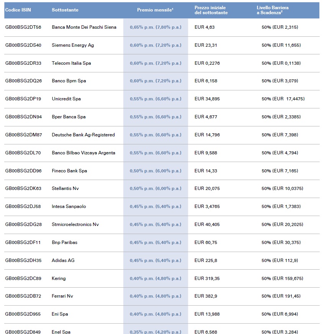The height and width of the screenshot is (334, 322).
Task: Select ISIN code GB00BSG2DT56
Action: [23, 27]
